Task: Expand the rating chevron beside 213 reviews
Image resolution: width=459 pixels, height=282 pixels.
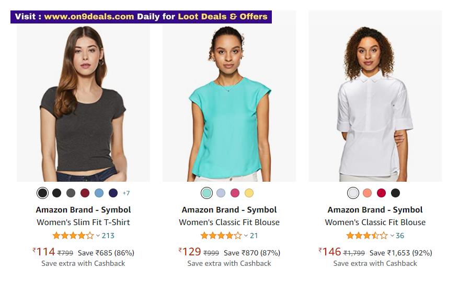Action: pyautogui.click(x=98, y=236)
